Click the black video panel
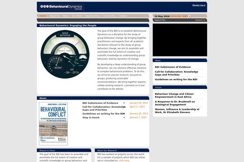The image size is (244, 162). tap(180, 40)
